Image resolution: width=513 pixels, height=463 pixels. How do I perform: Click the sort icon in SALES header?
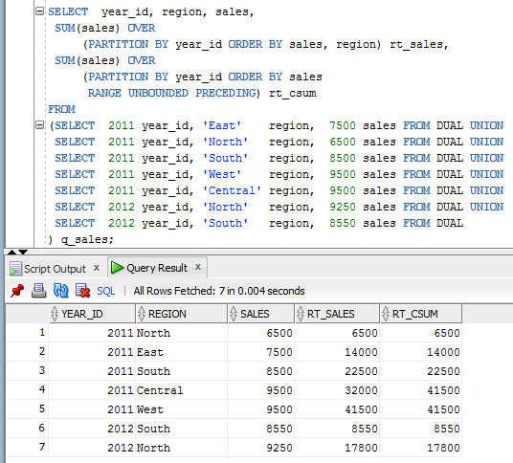click(x=234, y=314)
